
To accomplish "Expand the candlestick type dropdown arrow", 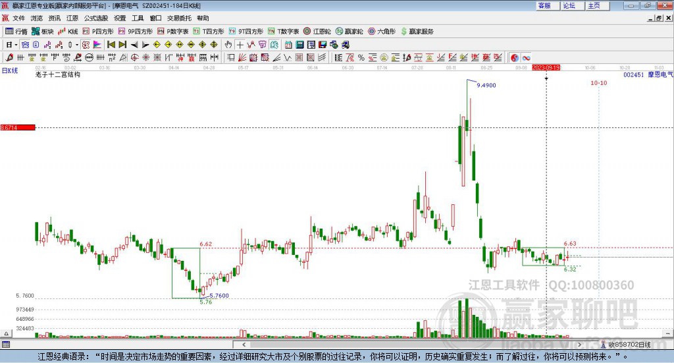I will (x=77, y=45).
